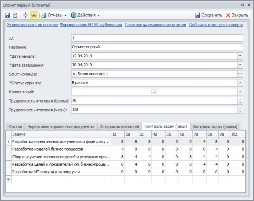The image size is (254, 201).
Task: Increase Трудоемкость итоговая (баллы) with up arrow
Action: coord(240,99)
